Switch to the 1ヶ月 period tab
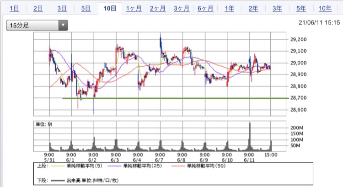Viewport: 343px width, 187px height. [x=134, y=9]
